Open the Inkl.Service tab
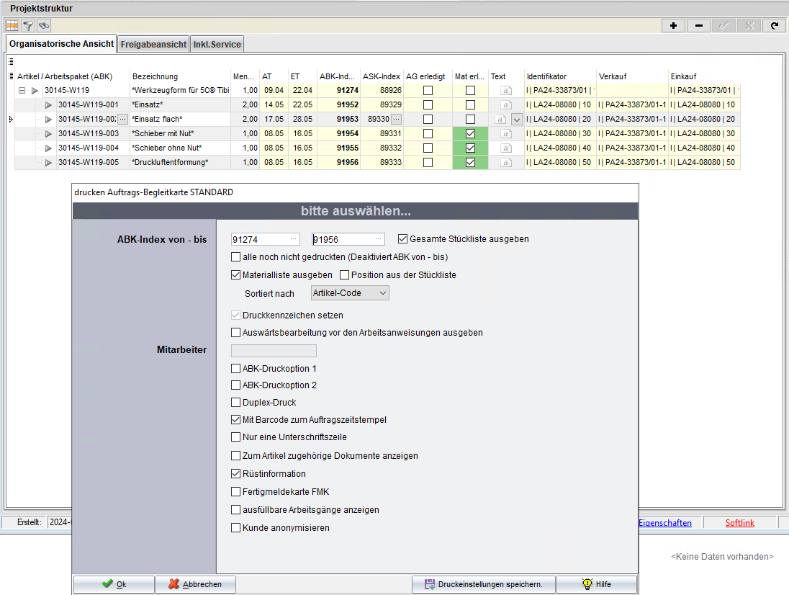Viewport: 789px width, 595px height. click(217, 45)
